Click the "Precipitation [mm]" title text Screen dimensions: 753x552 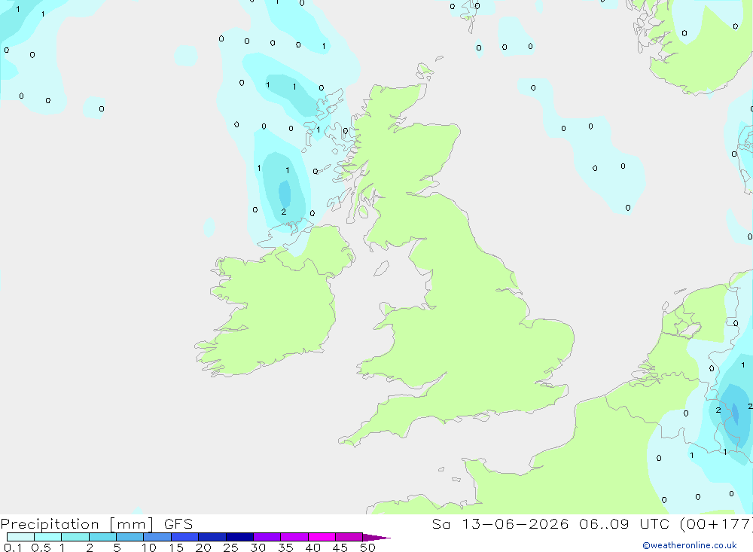click(78, 524)
